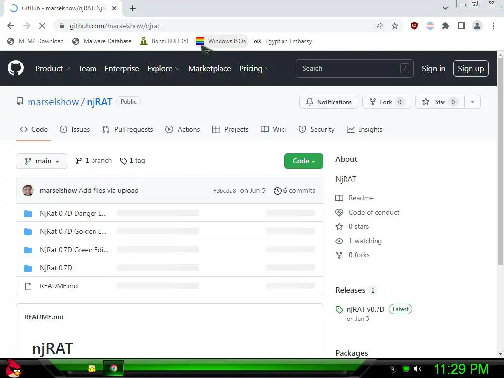Star the njRAT repository

point(440,102)
